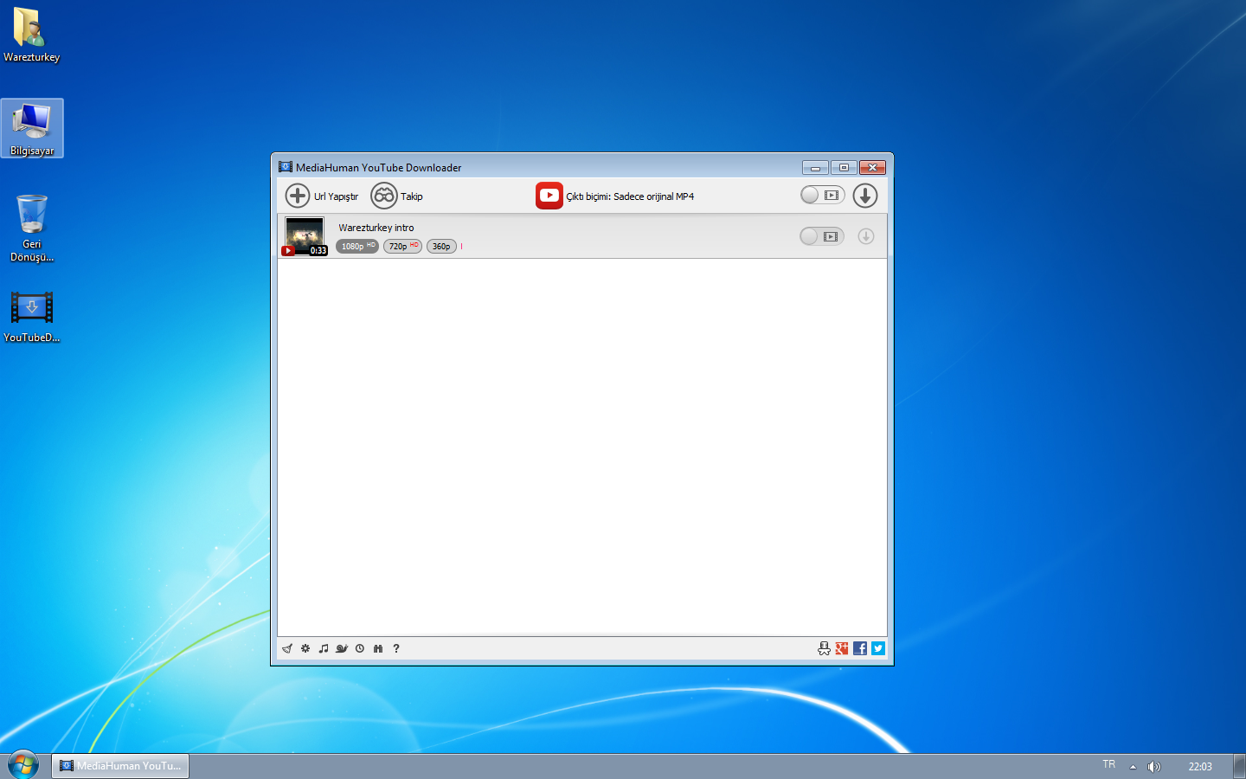Click the TR language indicator in taskbar

pos(1109,764)
